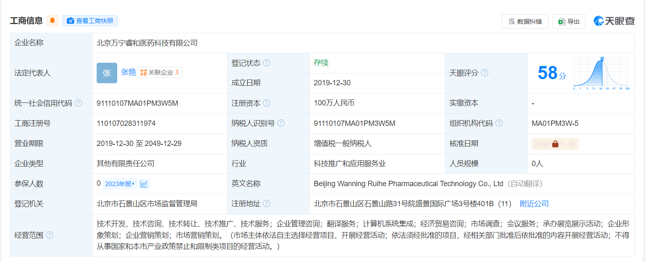Click the blue 张 avatar tile
This screenshot has height=262, width=646.
pyautogui.click(x=107, y=73)
